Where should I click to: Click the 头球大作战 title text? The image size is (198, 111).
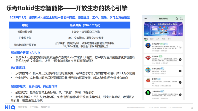point(156,69)
